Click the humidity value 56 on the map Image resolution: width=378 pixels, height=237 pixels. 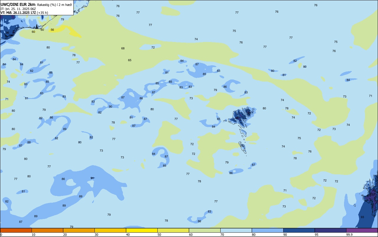point(52,30)
